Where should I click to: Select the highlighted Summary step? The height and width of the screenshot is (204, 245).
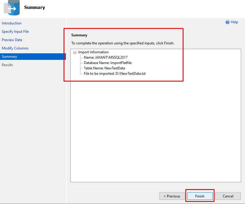pyautogui.click(x=33, y=57)
